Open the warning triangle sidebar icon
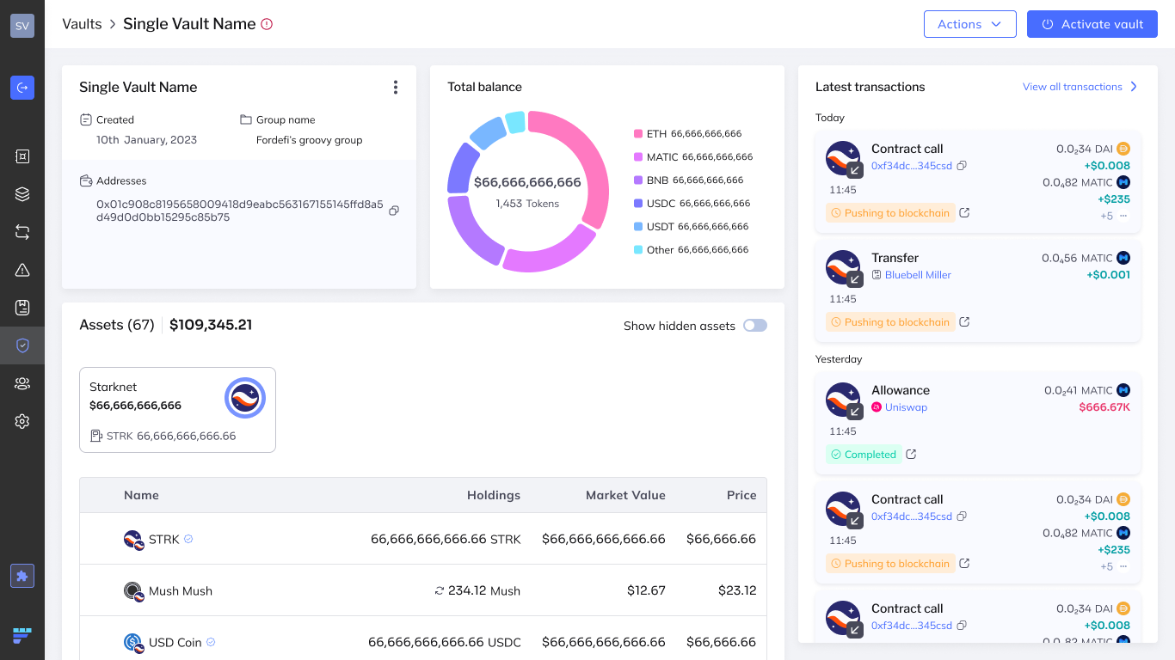The height and width of the screenshot is (660, 1175). 22,270
